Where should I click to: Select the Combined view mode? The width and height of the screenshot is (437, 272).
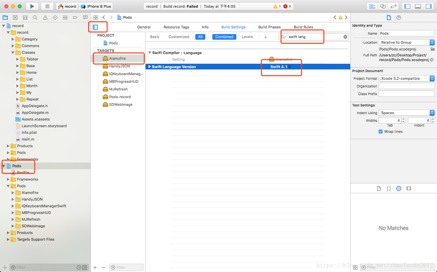click(x=224, y=37)
